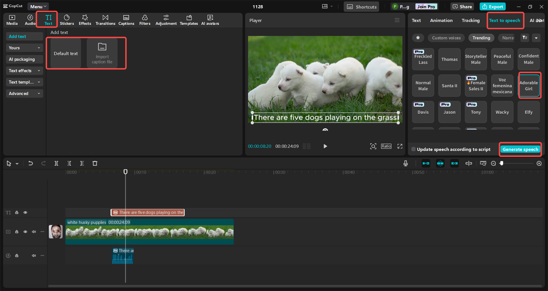This screenshot has width=548, height=291.
Task: Open the Transitions panel
Action: pyautogui.click(x=105, y=20)
